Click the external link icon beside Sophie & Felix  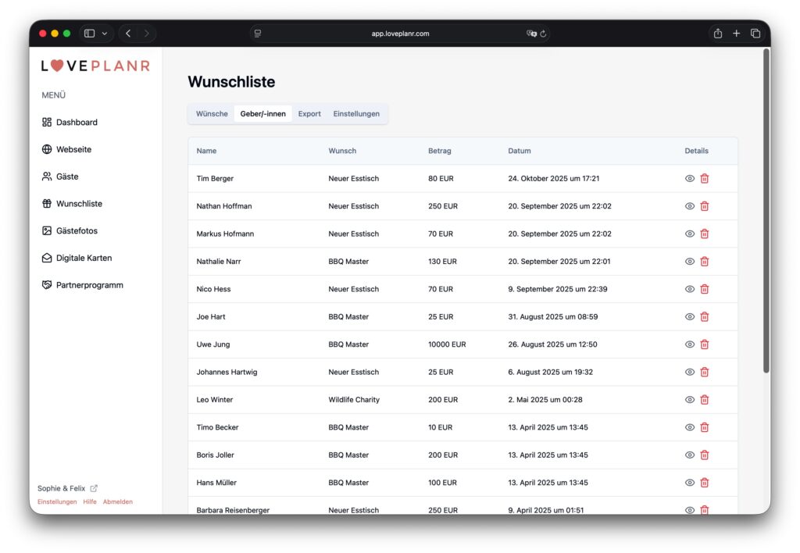tap(95, 488)
